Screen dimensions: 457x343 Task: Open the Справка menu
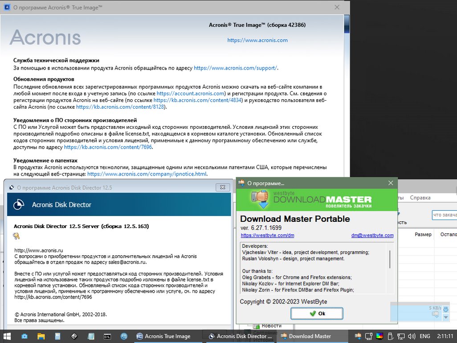pyautogui.click(x=420, y=197)
